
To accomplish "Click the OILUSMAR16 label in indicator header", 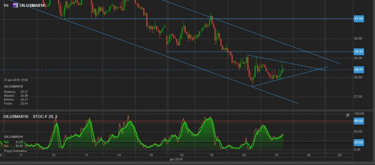I will [15, 116].
